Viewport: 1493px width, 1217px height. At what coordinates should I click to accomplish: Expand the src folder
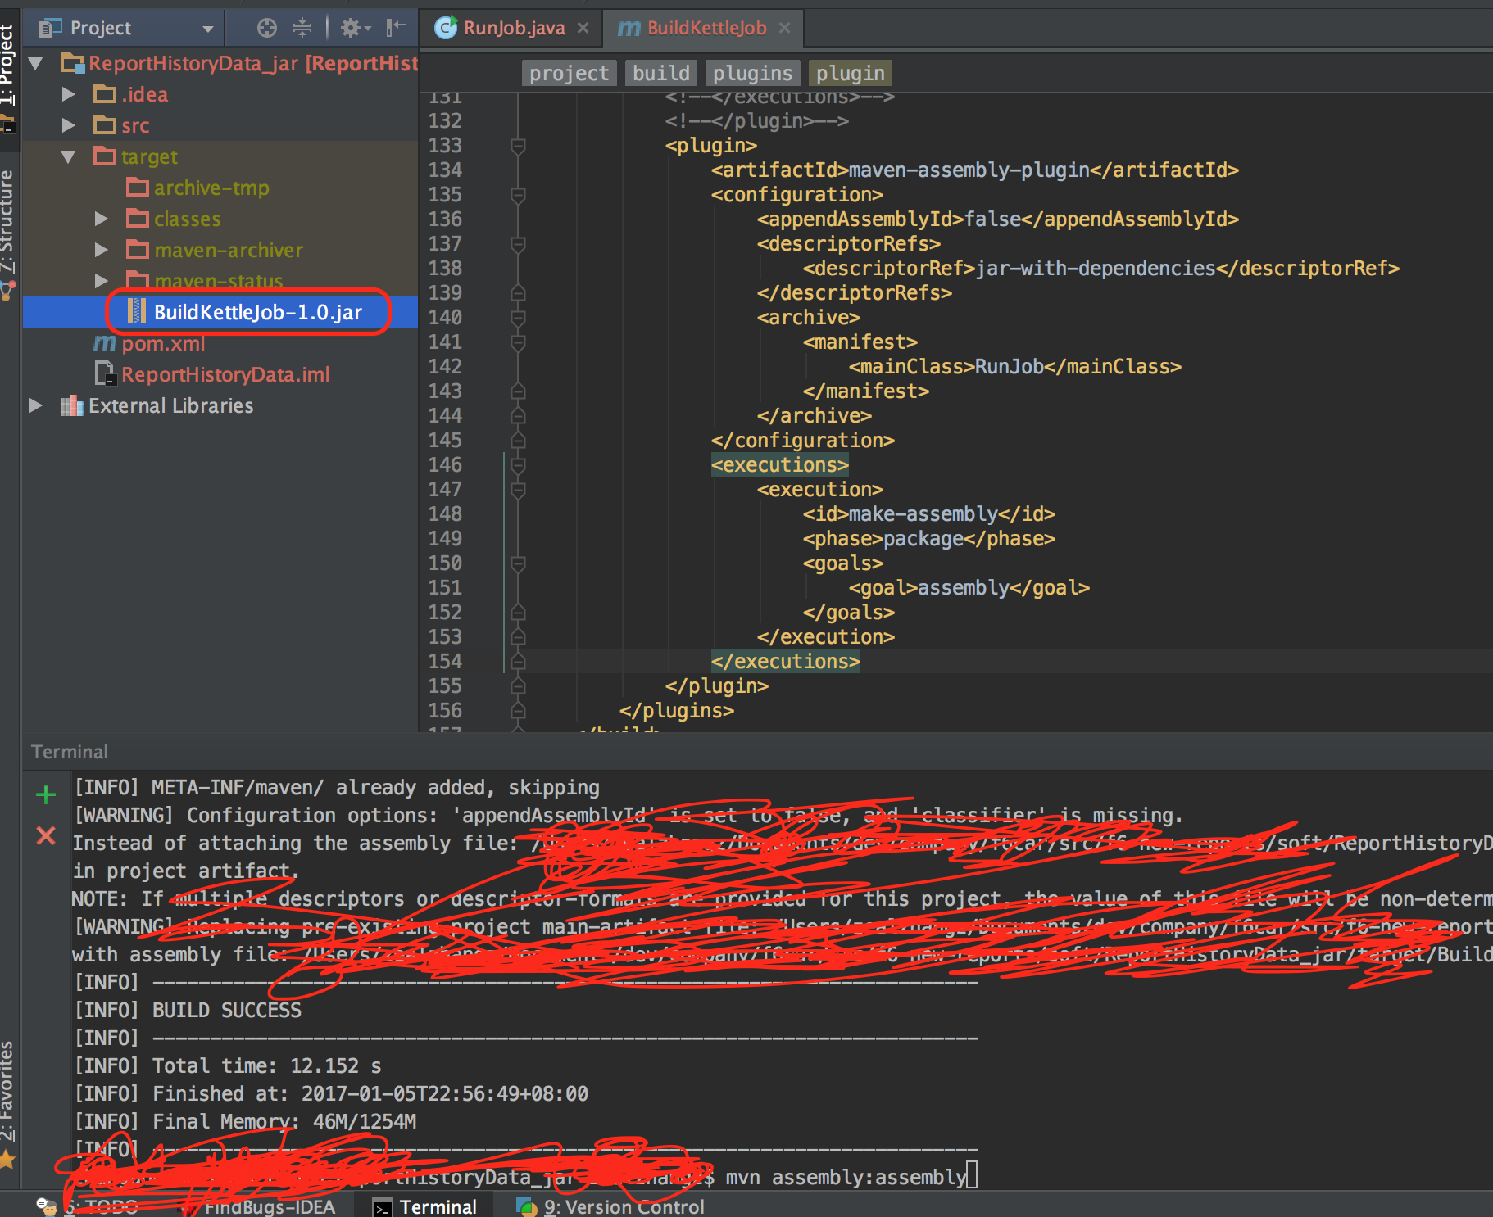tap(69, 125)
